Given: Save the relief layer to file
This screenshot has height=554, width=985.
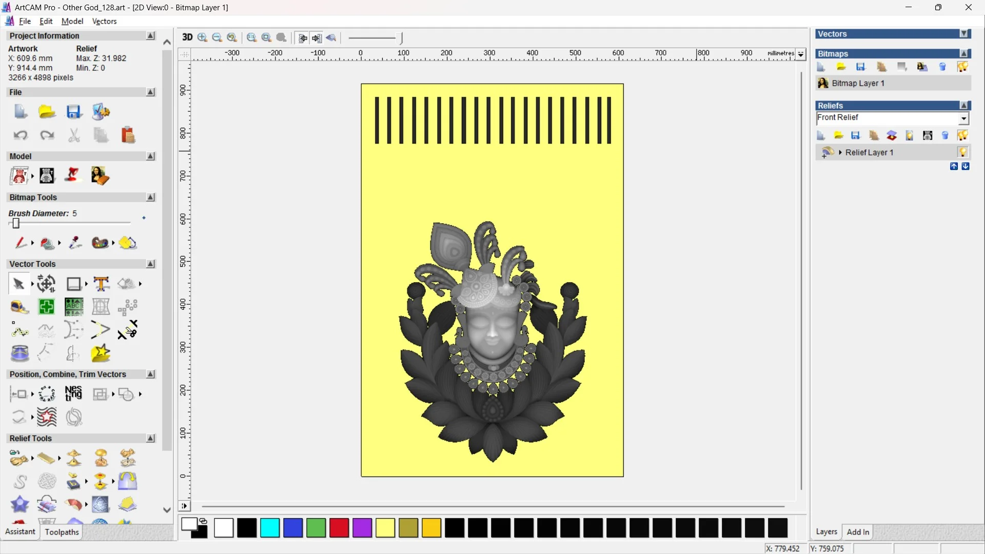Looking at the screenshot, I should pos(856,135).
